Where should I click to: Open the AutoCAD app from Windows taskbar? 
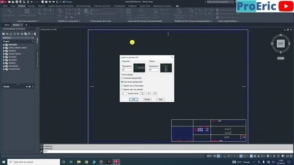[116, 162]
